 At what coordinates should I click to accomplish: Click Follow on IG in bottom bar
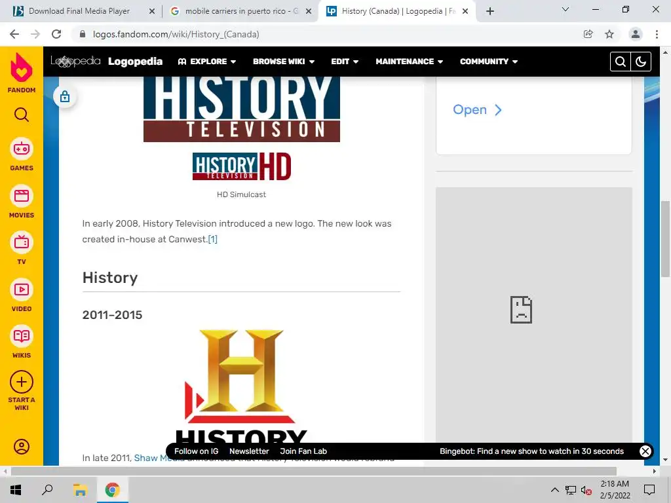tap(196, 451)
